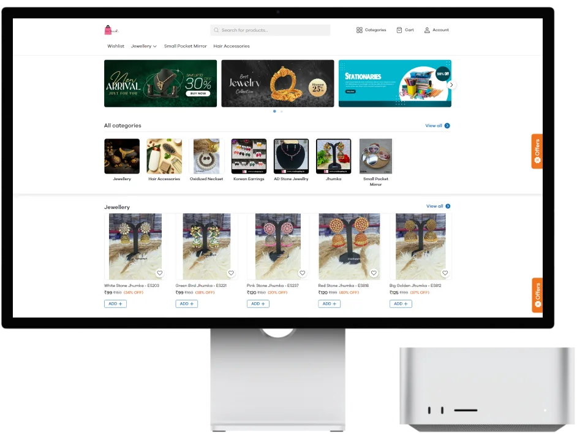Select second banner carousel dot indicator
Viewport: 577px width, 434px height.
click(281, 112)
